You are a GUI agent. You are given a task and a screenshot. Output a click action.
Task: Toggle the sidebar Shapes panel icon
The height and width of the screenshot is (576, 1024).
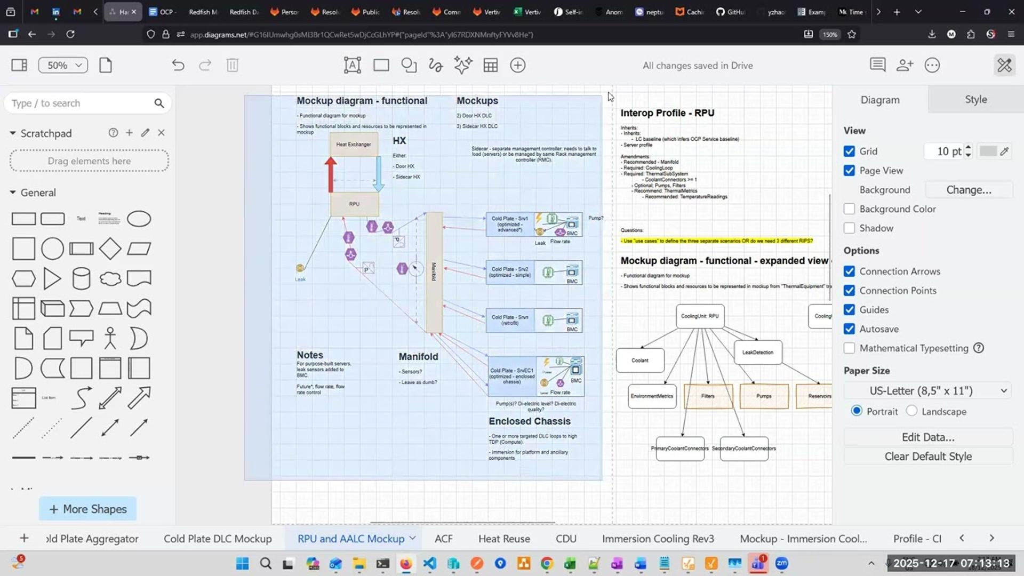tap(19, 65)
